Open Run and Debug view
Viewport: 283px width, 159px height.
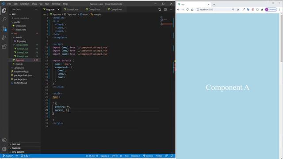tap(4, 38)
